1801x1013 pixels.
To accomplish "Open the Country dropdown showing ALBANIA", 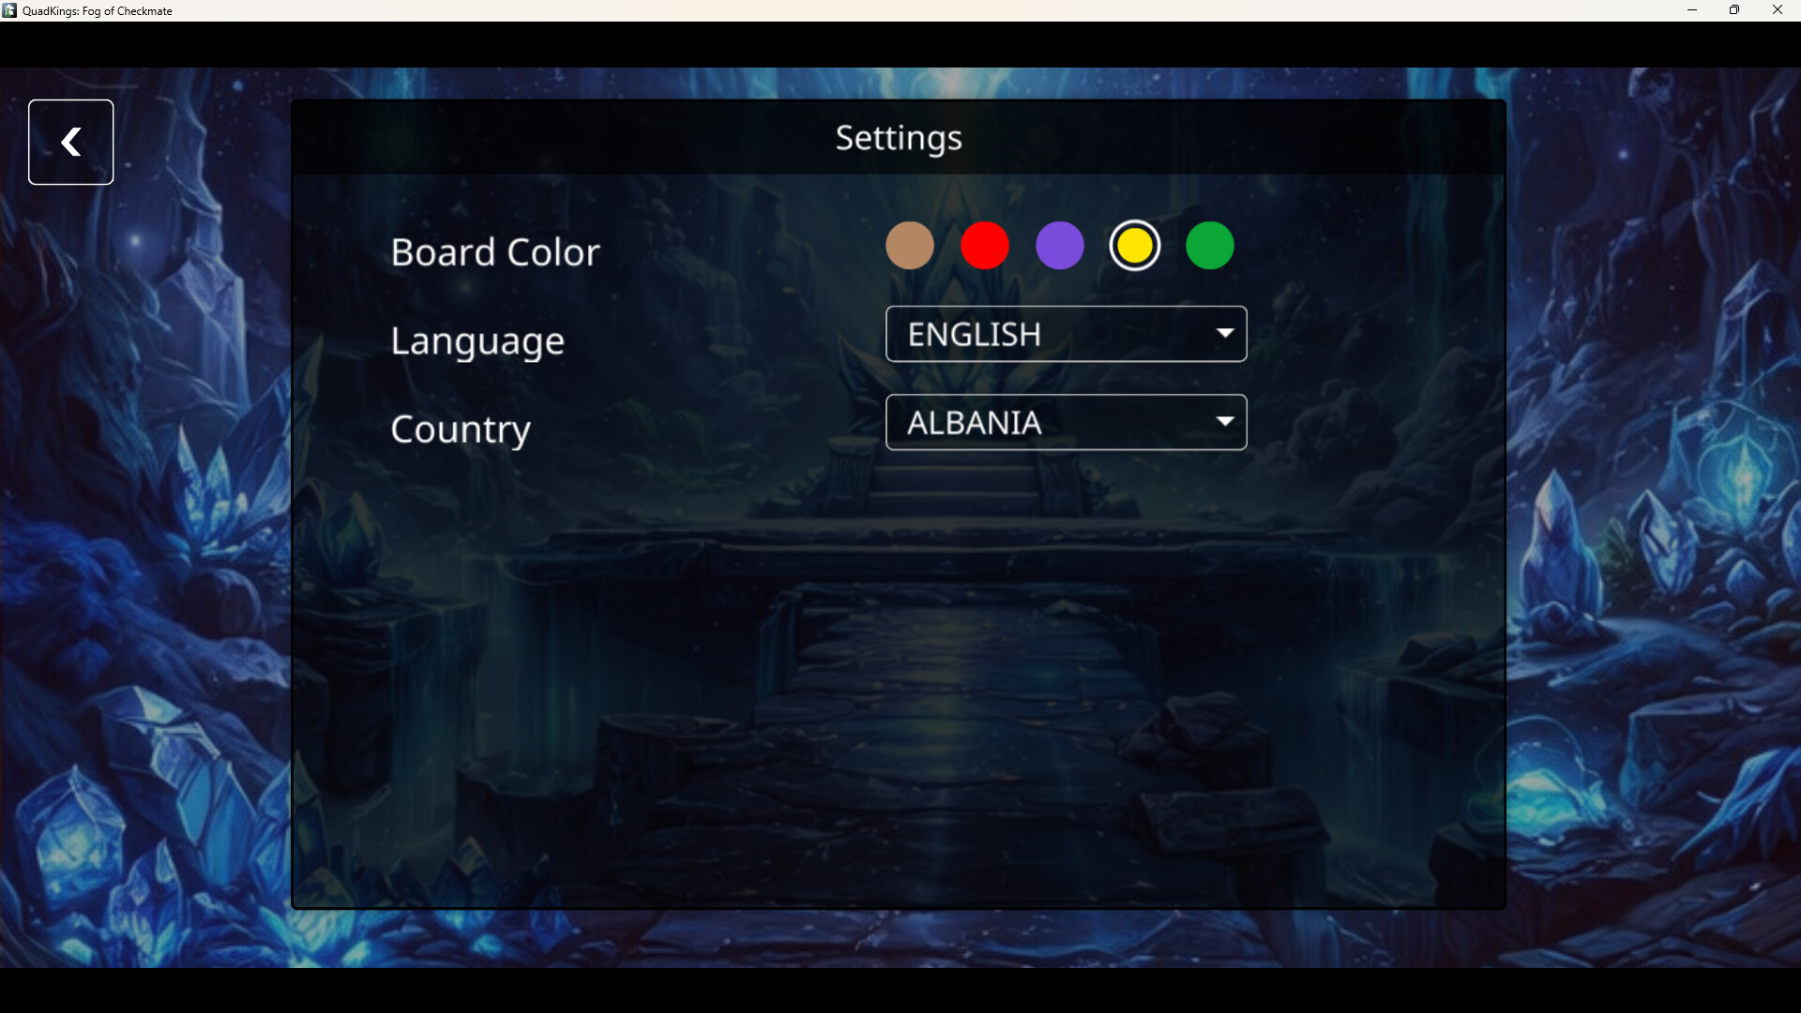I will click(1065, 422).
